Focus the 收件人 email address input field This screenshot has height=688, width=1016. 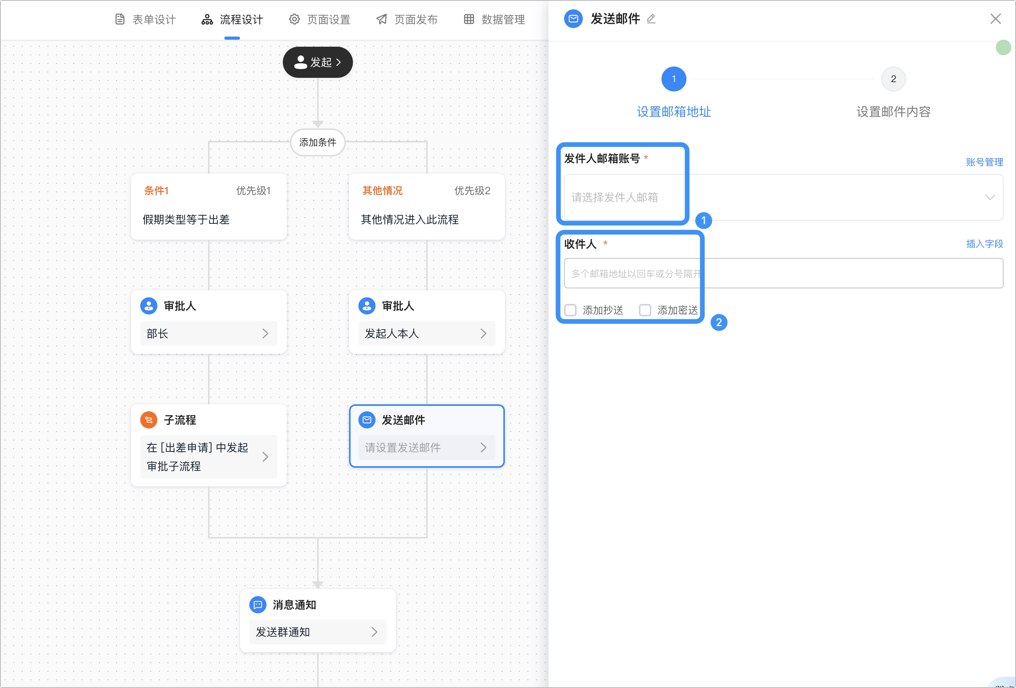(x=783, y=274)
